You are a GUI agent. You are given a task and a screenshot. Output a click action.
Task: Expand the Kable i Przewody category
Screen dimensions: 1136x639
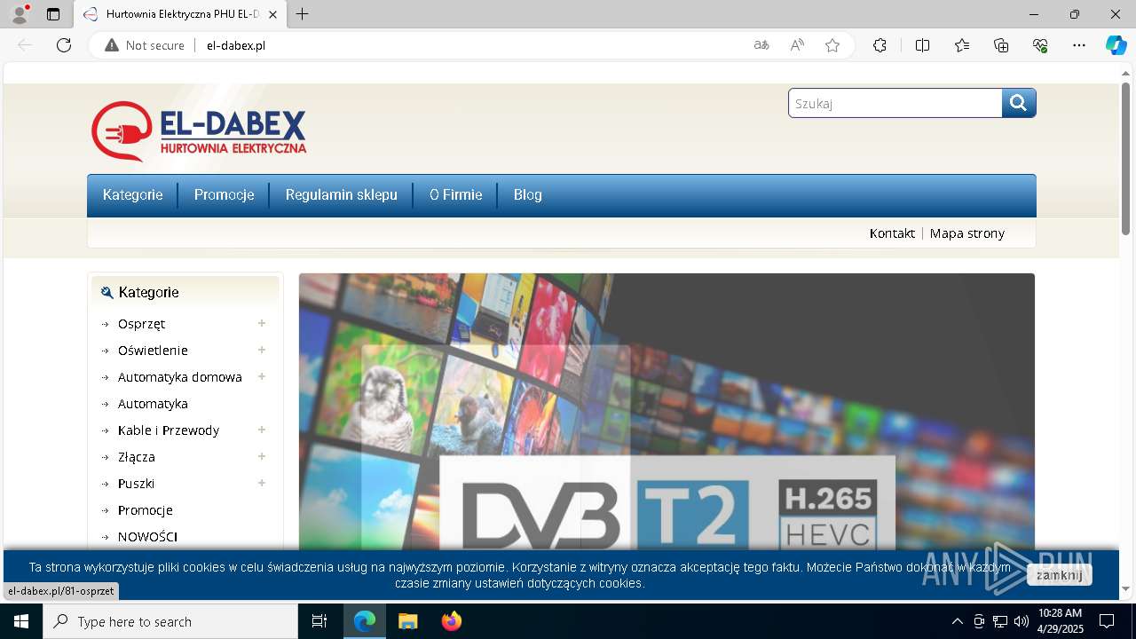(262, 430)
